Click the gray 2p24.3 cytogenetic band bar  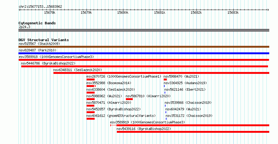144,30
